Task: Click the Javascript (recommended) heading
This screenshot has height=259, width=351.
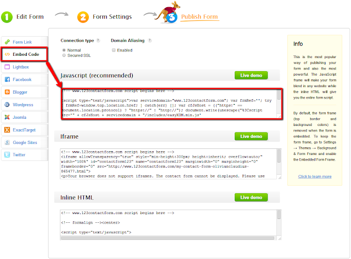Action: 97,76
